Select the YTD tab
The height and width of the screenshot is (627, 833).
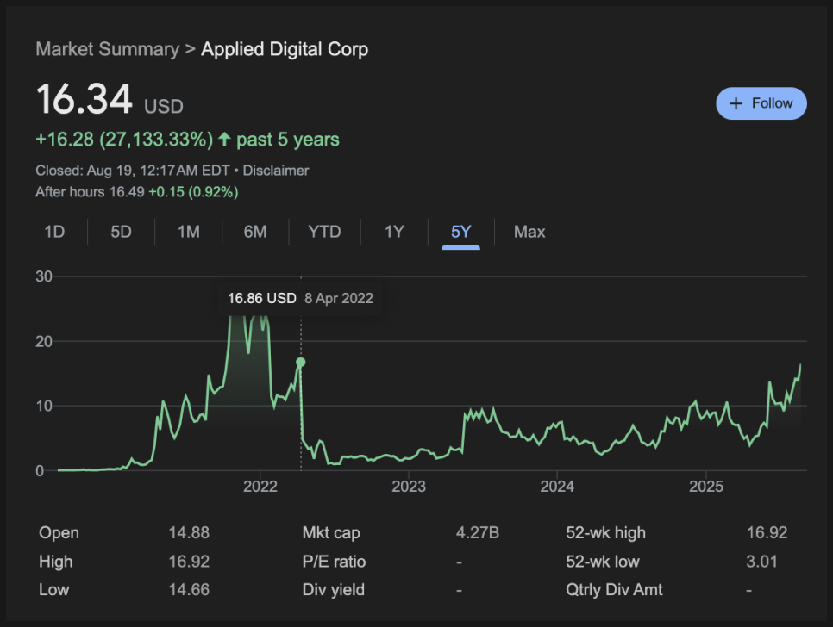point(324,232)
